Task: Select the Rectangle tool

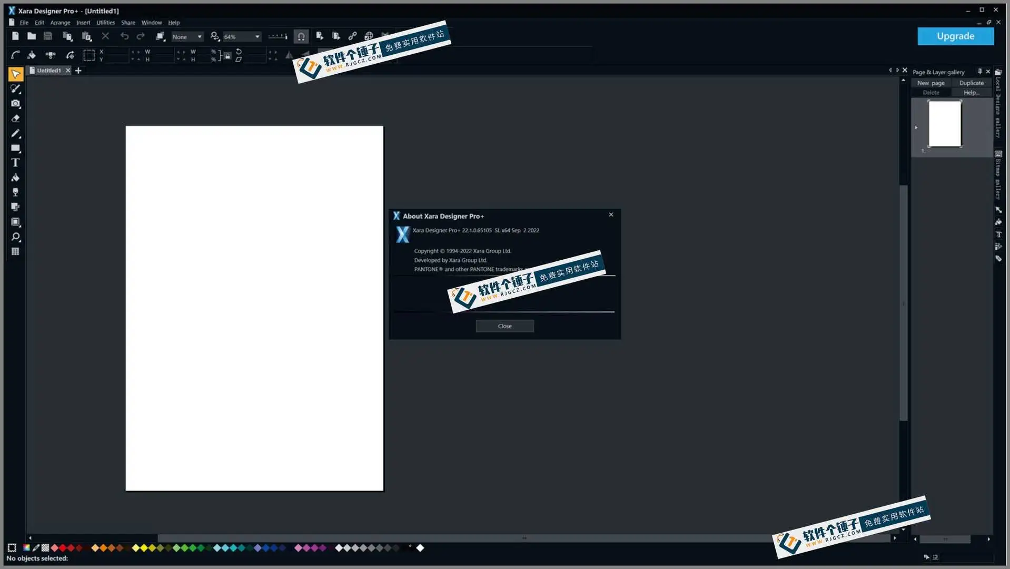Action: [x=15, y=148]
